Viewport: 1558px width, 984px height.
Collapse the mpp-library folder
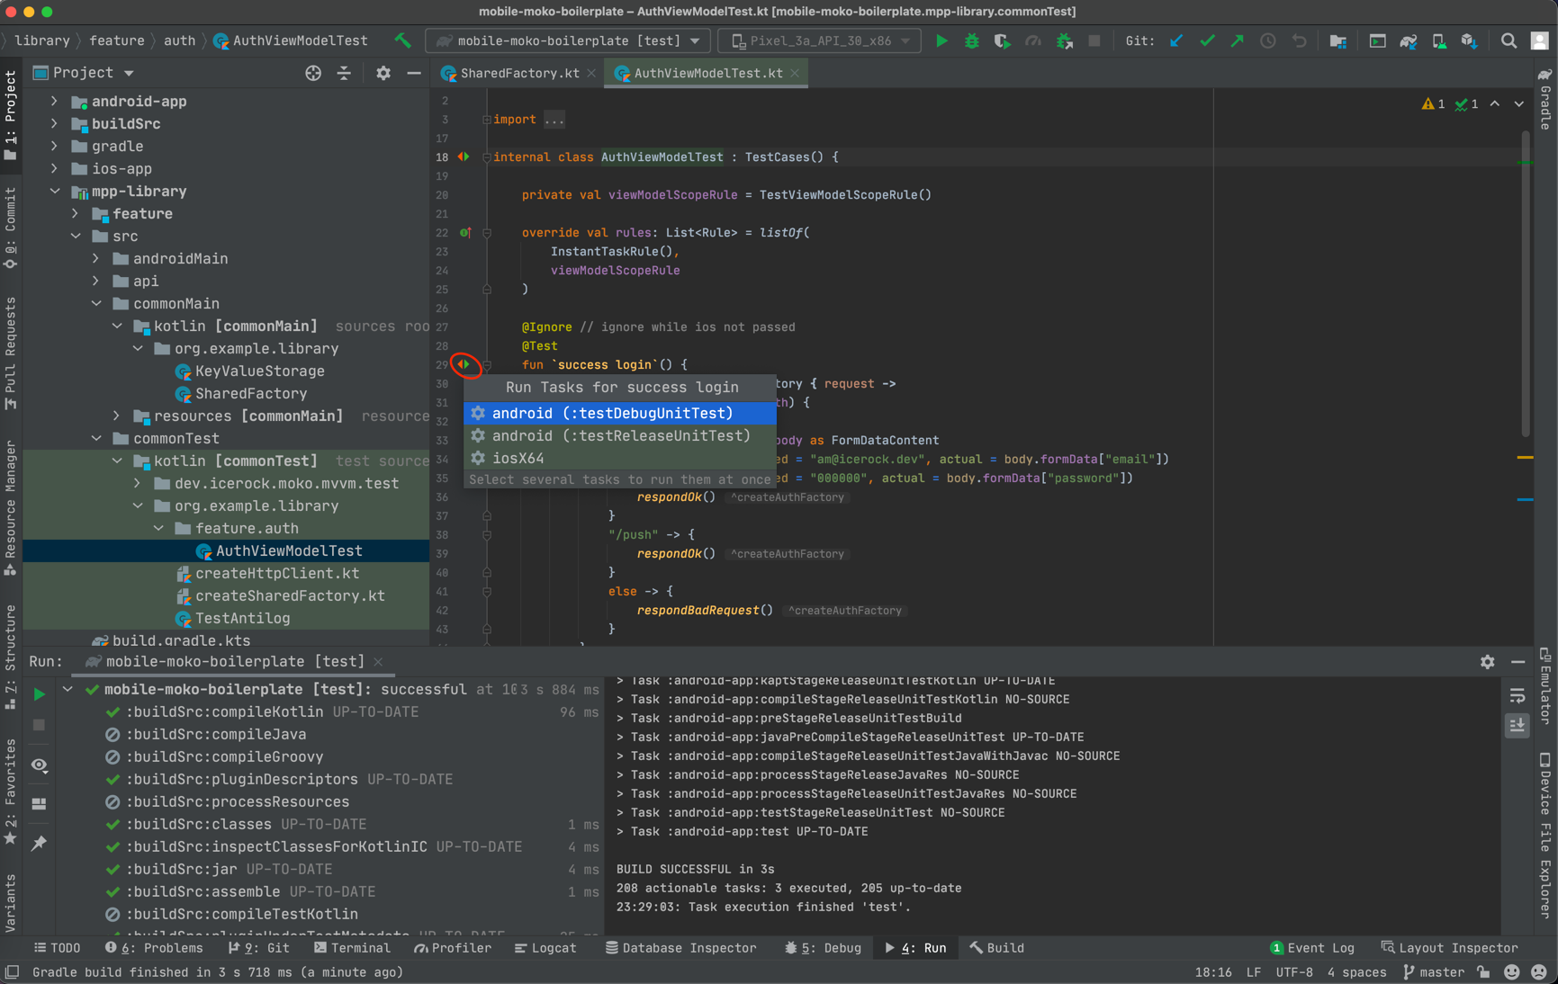pos(54,192)
